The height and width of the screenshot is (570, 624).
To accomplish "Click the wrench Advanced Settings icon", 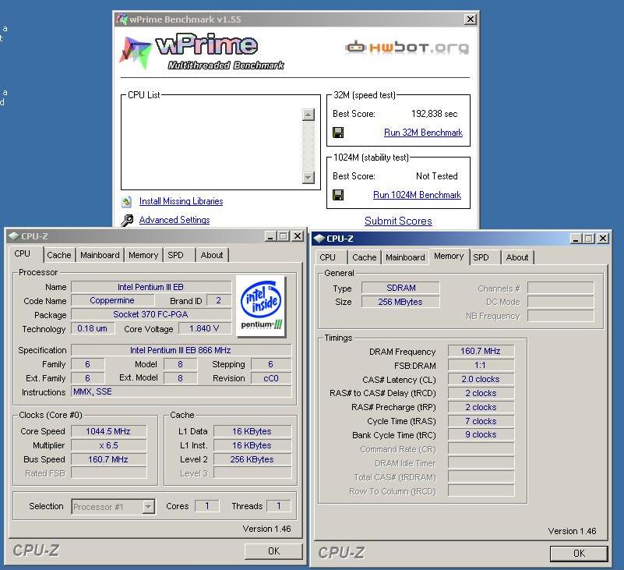I will point(127,220).
